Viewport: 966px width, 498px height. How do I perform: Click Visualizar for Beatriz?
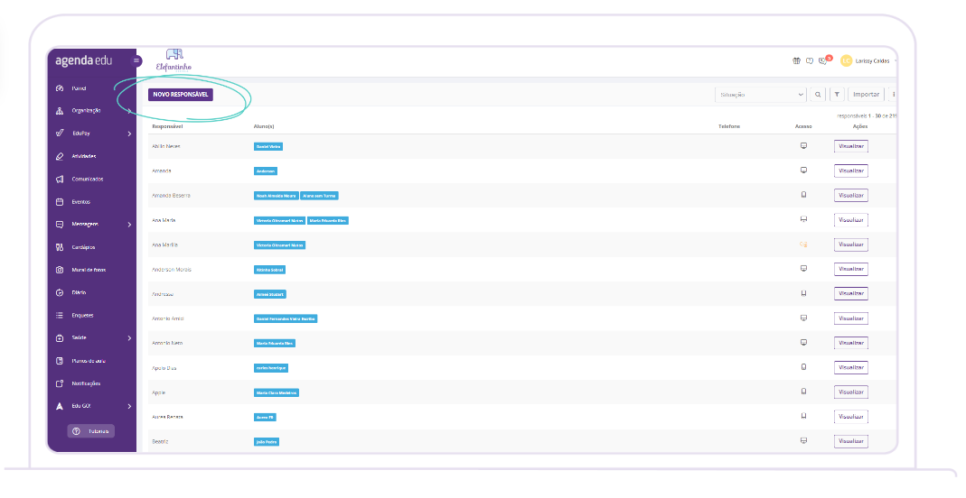pos(851,441)
